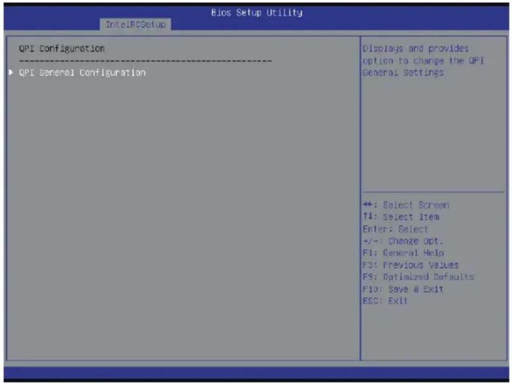The height and width of the screenshot is (383, 512).
Task: Click the Bios Setup Utility title
Action: click(257, 12)
